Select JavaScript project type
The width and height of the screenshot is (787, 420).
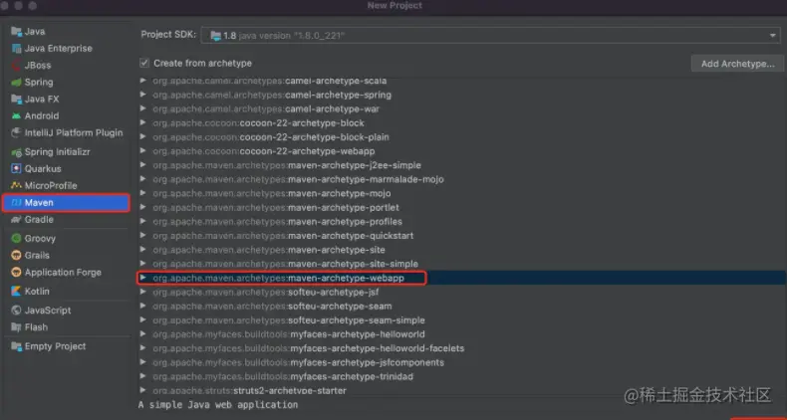tap(66, 311)
